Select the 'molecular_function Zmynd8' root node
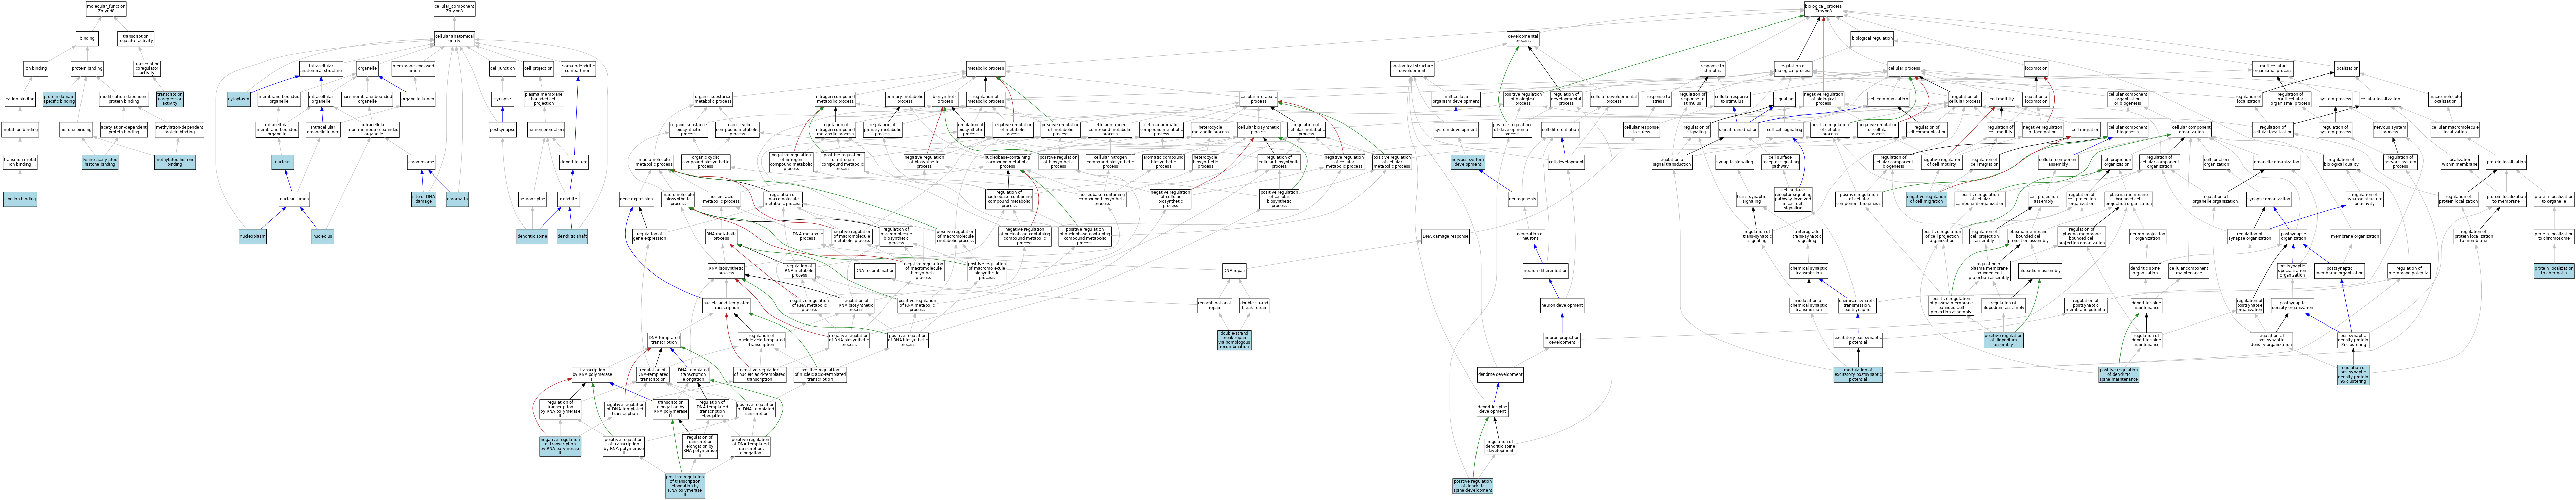 click(106, 9)
